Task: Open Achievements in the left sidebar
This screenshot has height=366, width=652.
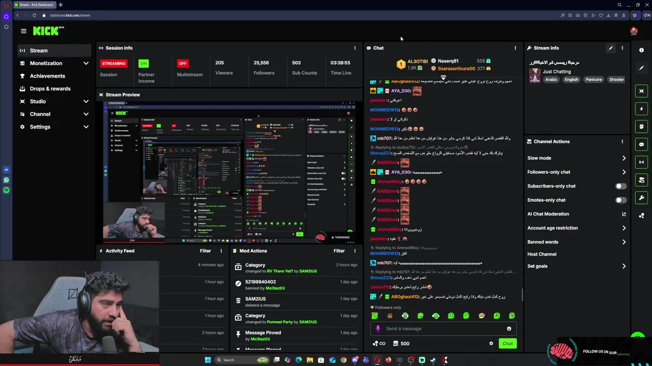Action: (x=55, y=76)
